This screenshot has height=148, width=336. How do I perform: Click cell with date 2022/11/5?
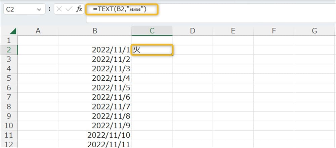(x=95, y=88)
